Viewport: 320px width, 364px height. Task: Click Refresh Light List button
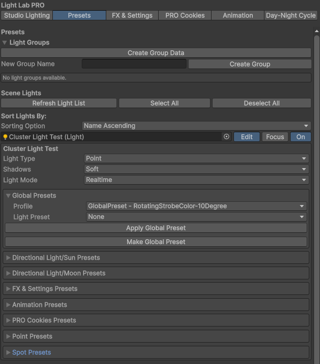59,103
